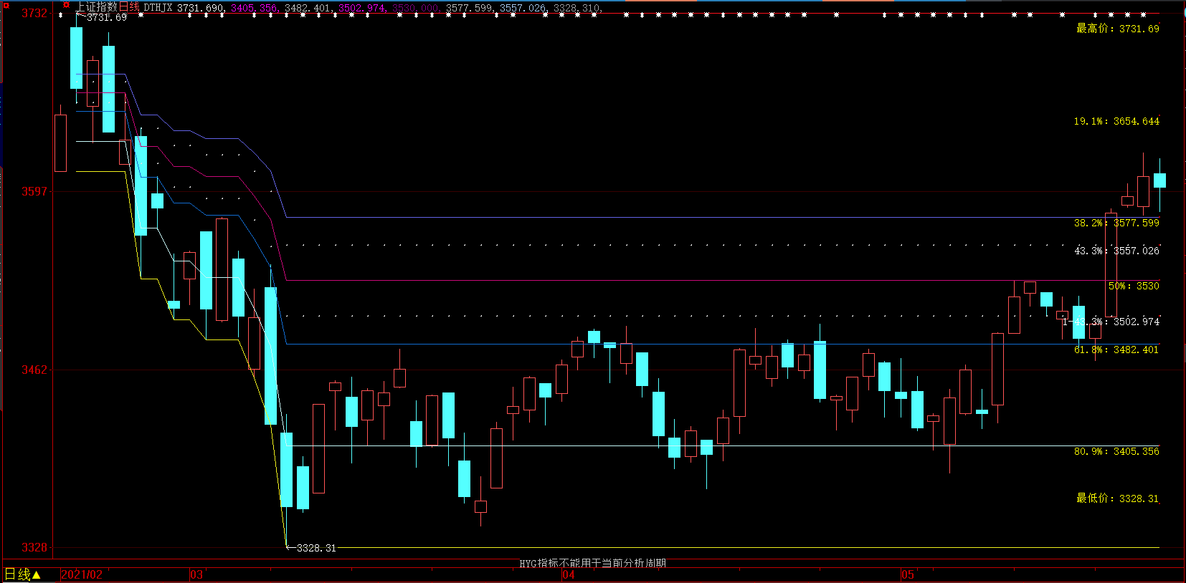
Task: Click the 03 month marker on time axis
Action: pyautogui.click(x=196, y=574)
